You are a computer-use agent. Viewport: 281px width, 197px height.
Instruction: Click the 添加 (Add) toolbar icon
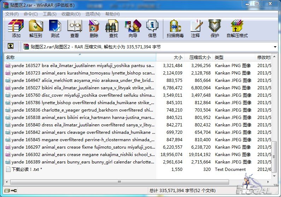click(16, 29)
